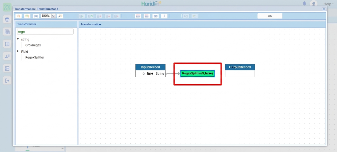Click the 'line' String input field row

tap(150, 73)
